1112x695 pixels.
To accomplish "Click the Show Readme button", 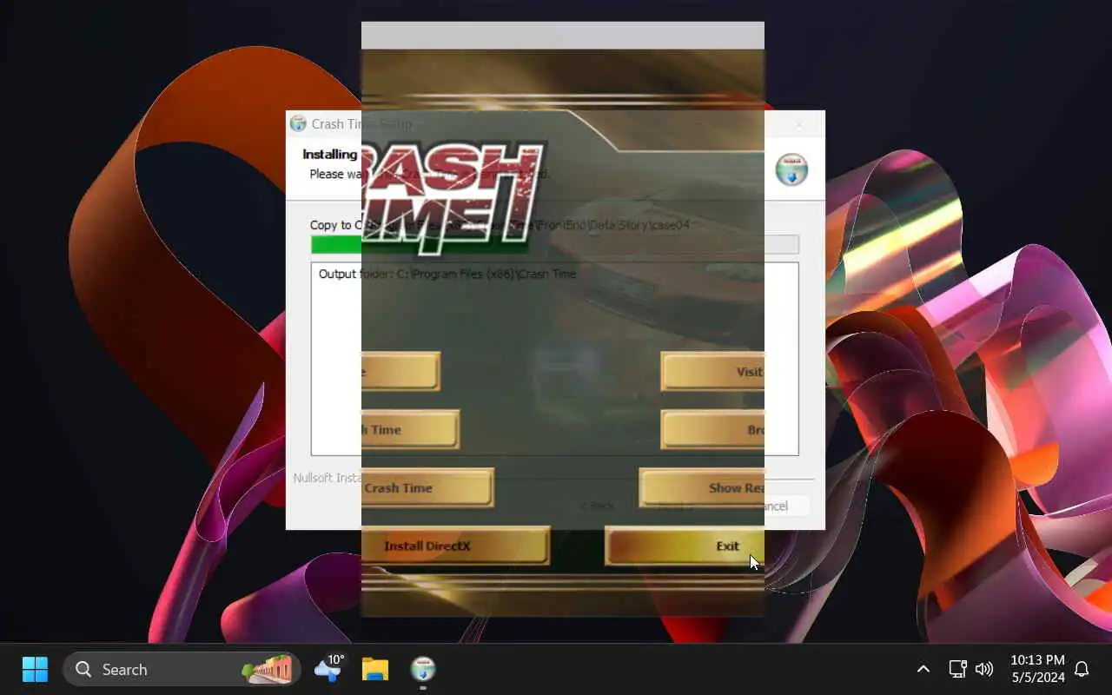I will [702, 487].
